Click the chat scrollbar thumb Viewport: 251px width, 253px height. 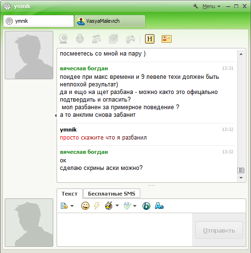[x=241, y=170]
